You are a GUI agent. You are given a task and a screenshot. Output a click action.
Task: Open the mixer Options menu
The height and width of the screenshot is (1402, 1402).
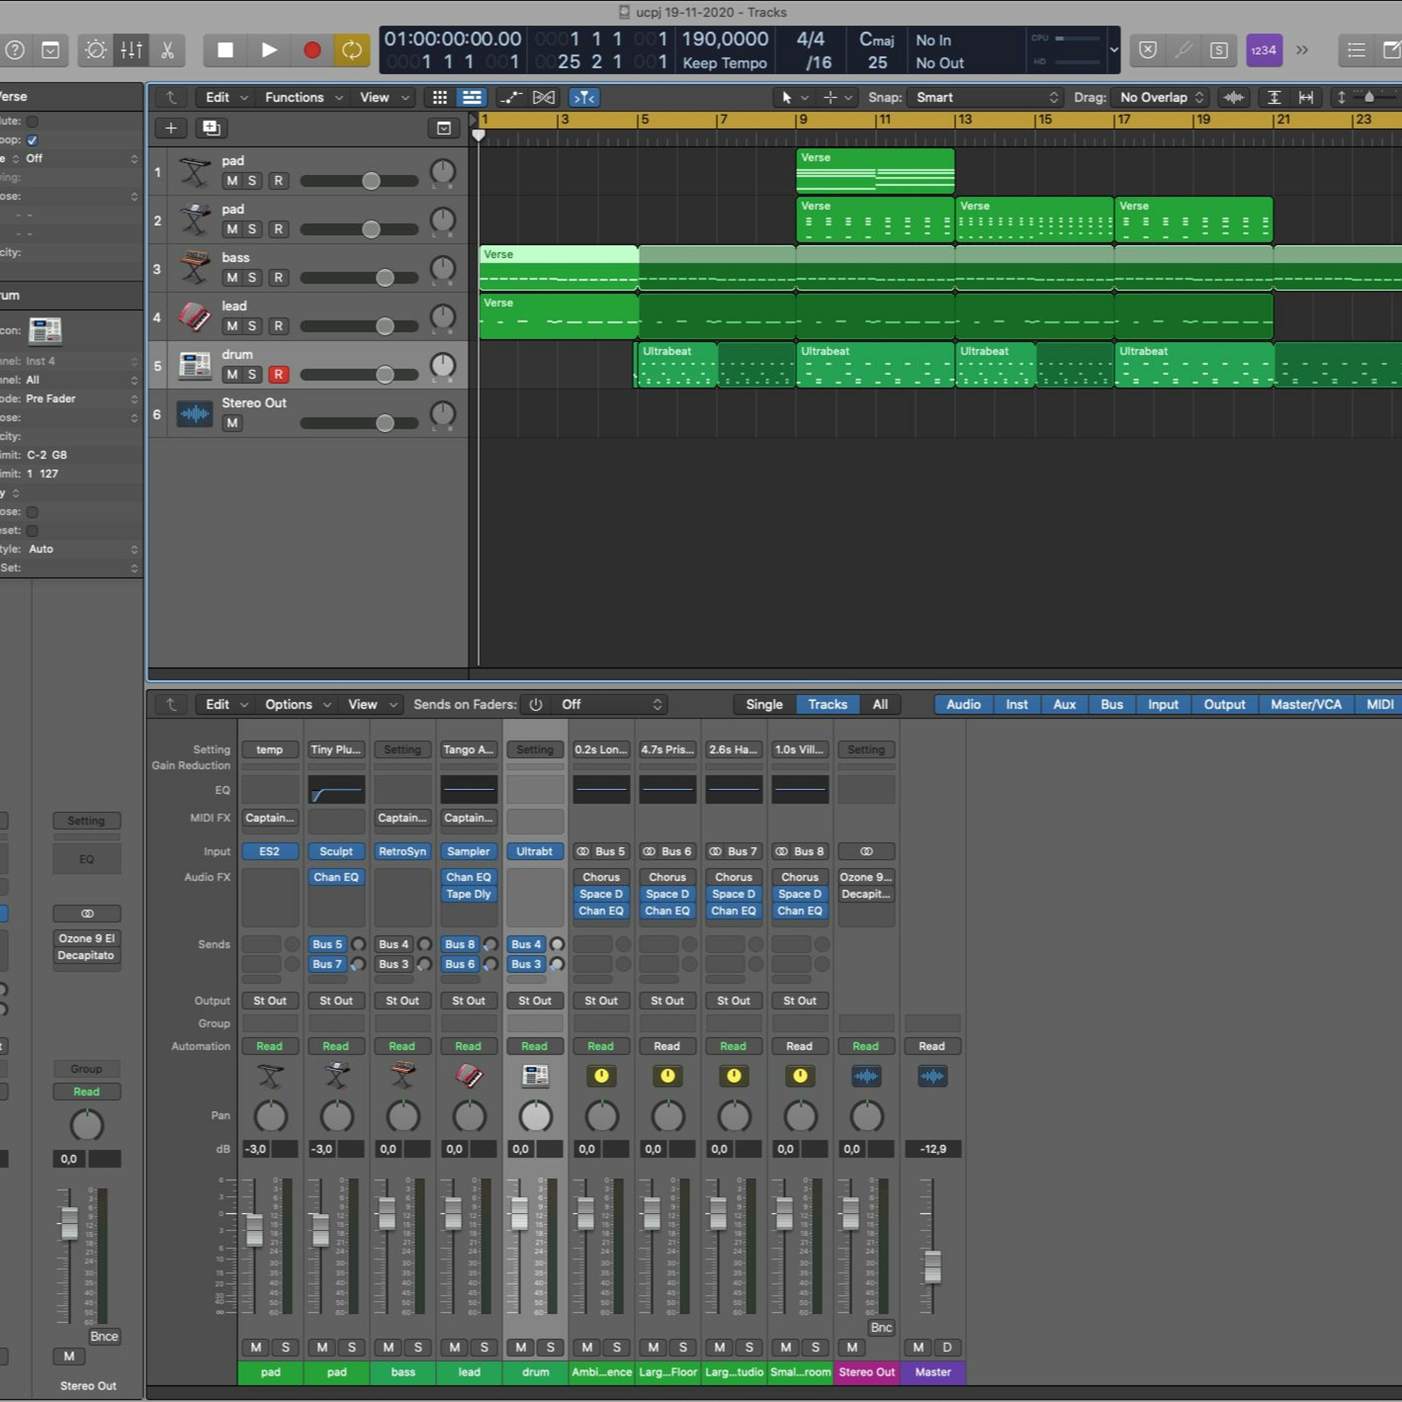point(298,705)
